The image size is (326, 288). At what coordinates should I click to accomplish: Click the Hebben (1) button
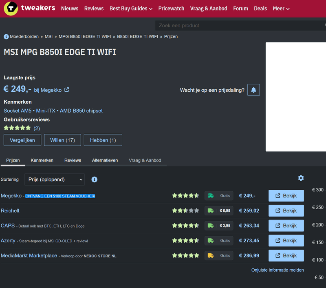pos(103,140)
